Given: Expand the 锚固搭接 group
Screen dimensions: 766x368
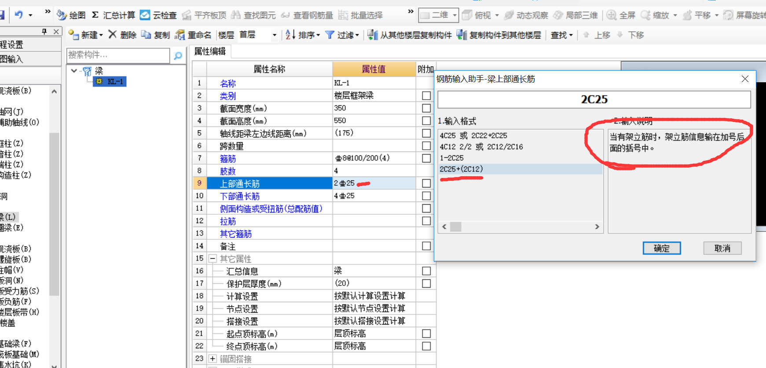Looking at the screenshot, I should coord(213,359).
